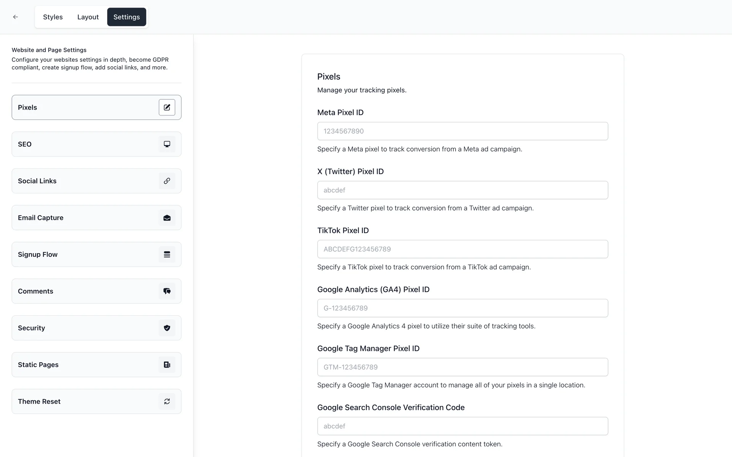The width and height of the screenshot is (732, 457).
Task: Click the back arrow icon
Action: pos(15,17)
